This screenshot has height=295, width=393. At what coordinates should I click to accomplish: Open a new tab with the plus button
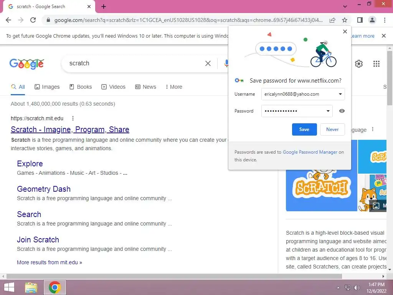[x=104, y=7]
